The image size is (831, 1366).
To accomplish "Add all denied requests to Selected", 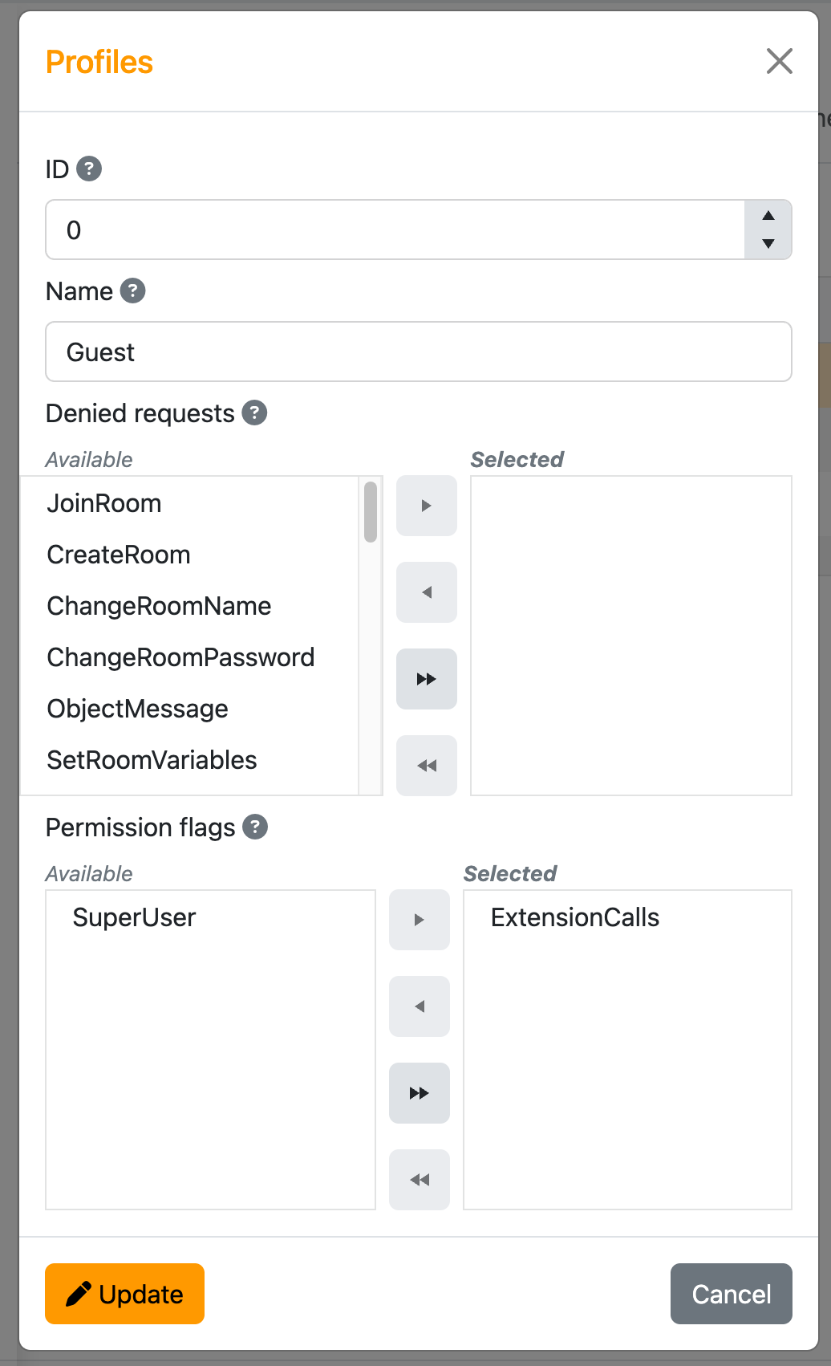I will point(427,679).
